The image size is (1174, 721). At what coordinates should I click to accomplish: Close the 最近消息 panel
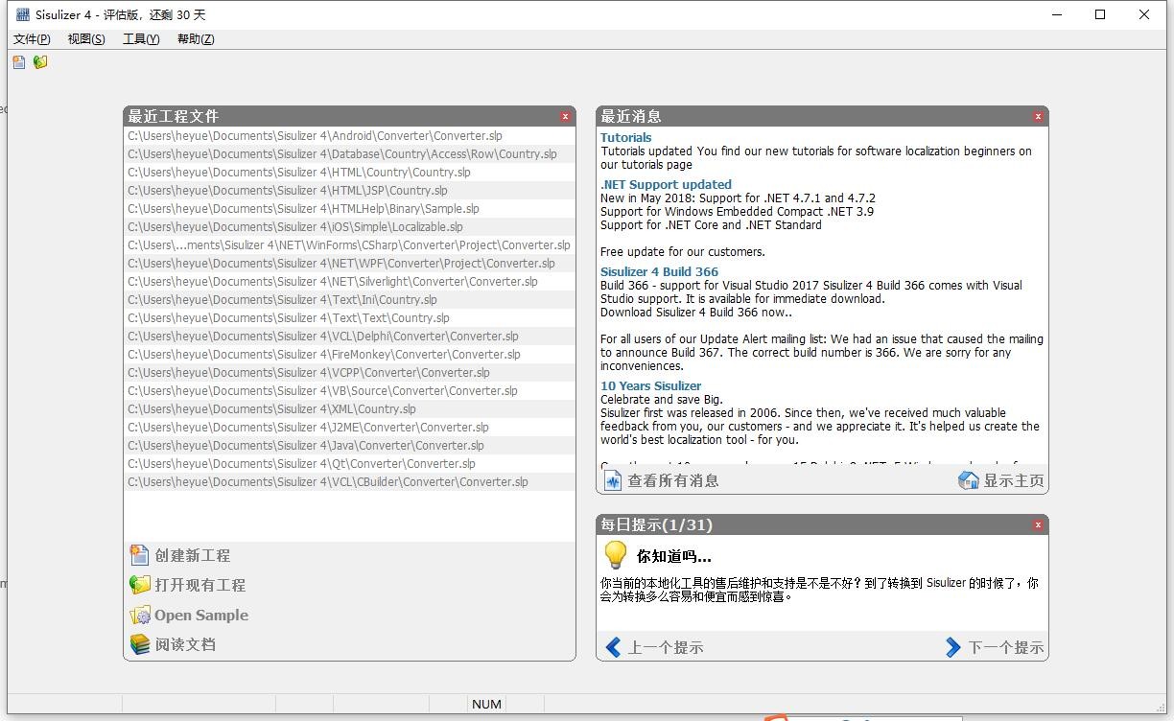click(x=1038, y=116)
